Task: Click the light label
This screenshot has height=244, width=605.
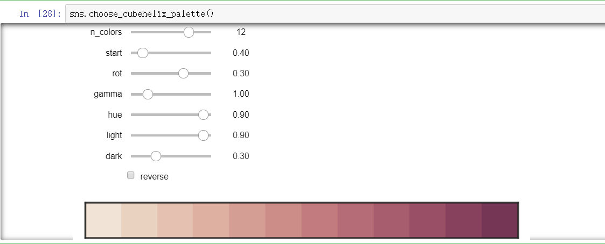Action: tap(114, 135)
